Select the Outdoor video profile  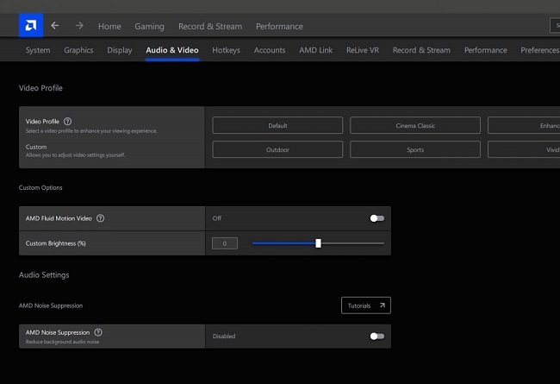pos(277,149)
